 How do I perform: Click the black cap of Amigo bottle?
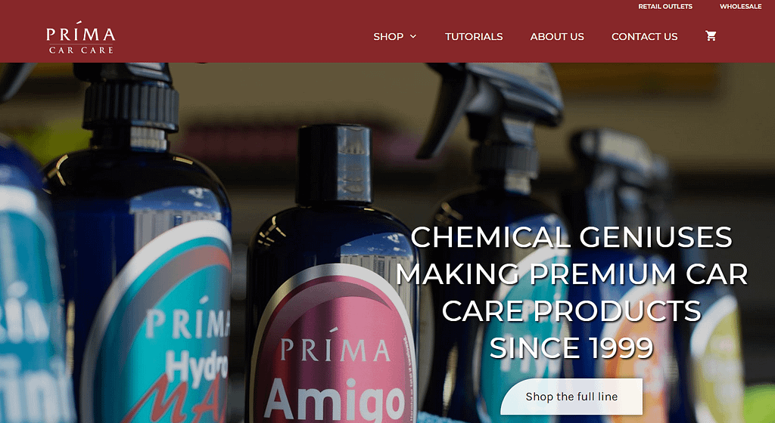pyautogui.click(x=334, y=164)
